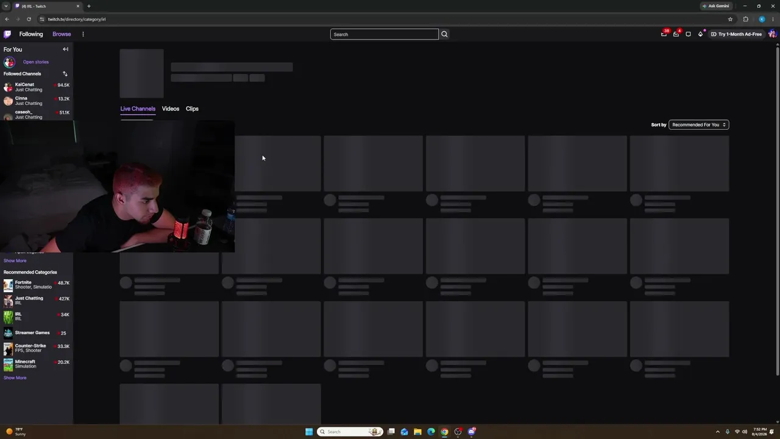Open the weather widget in taskbar
Image resolution: width=780 pixels, height=439 pixels.
[x=16, y=432]
